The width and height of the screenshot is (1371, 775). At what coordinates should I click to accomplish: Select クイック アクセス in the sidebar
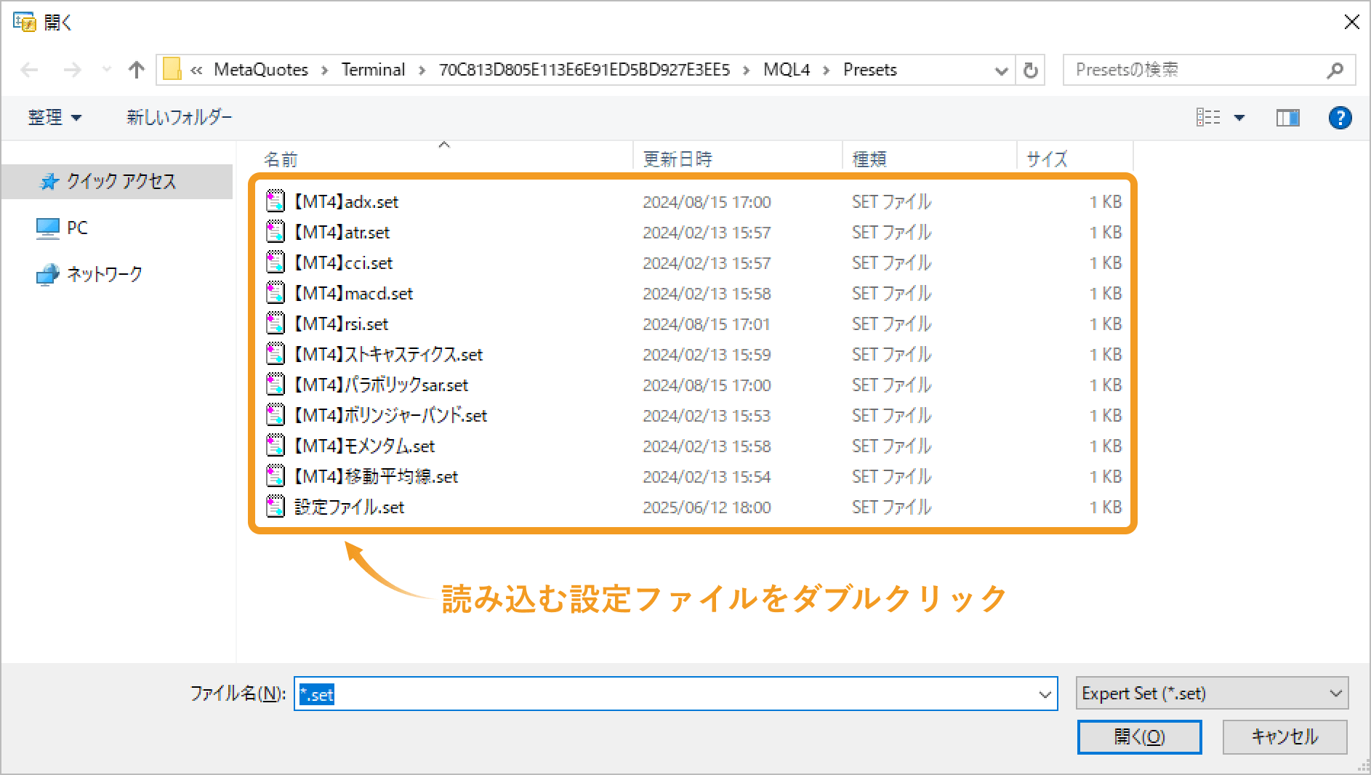pyautogui.click(x=120, y=181)
